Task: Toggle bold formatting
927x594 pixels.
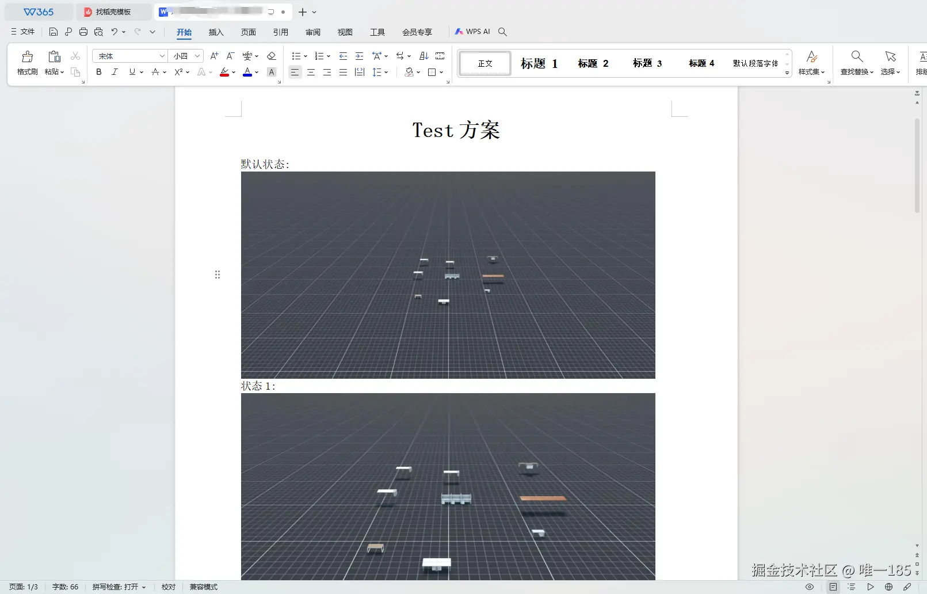Action: point(98,72)
